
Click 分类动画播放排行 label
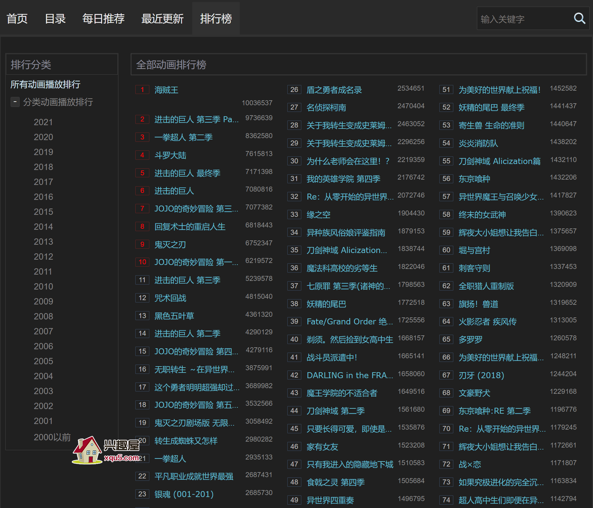58,102
